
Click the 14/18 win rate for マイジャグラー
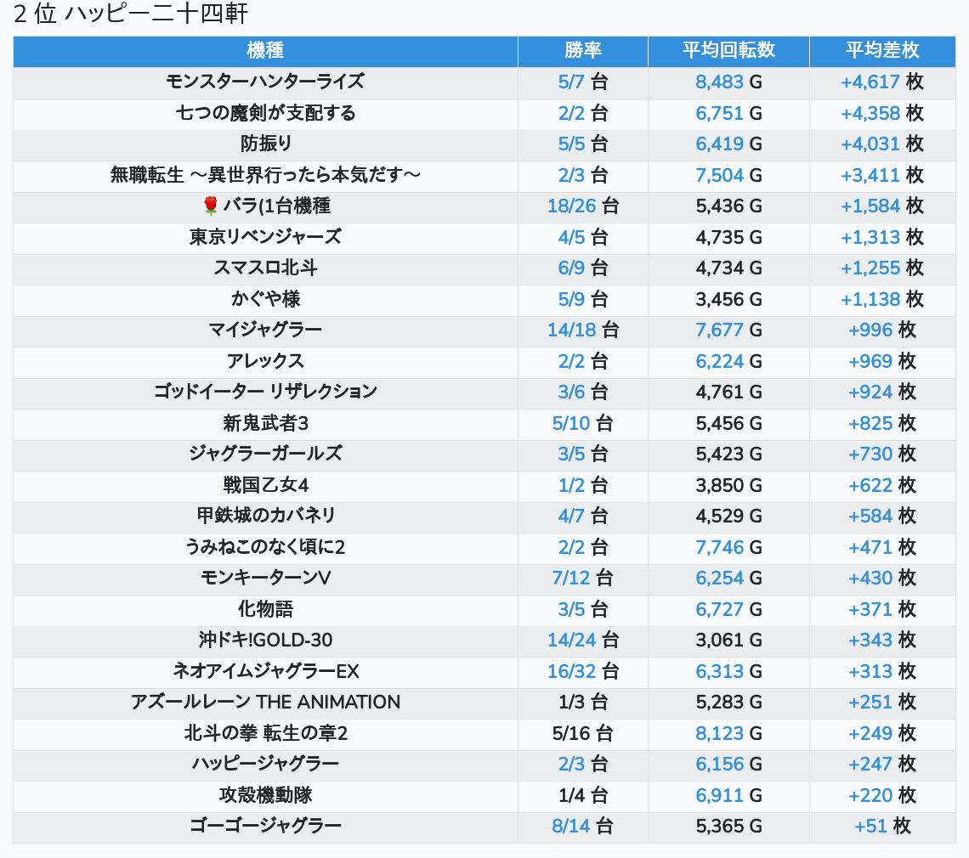pyautogui.click(x=571, y=330)
